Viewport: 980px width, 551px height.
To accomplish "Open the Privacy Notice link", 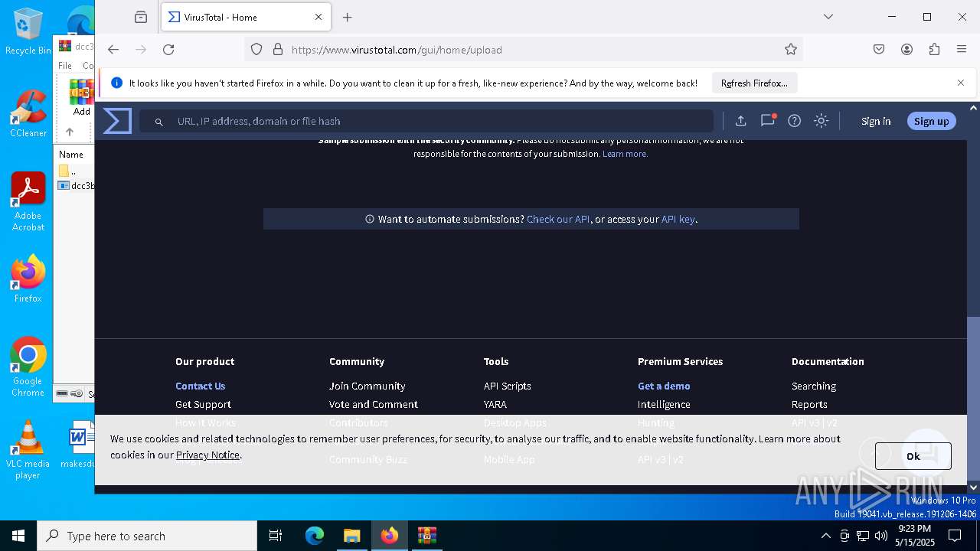I will pyautogui.click(x=207, y=455).
